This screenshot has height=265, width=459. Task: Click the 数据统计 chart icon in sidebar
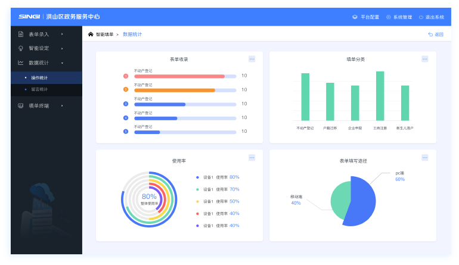(x=20, y=63)
